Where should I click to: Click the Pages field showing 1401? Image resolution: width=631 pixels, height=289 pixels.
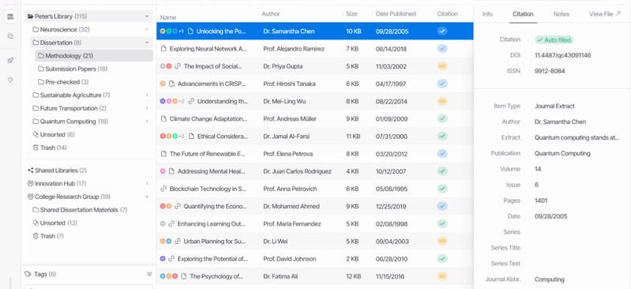click(541, 201)
